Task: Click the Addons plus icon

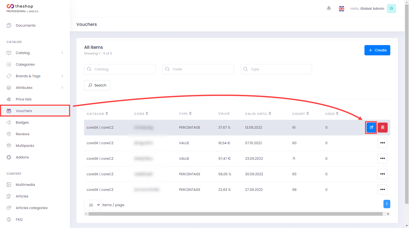Action: coord(9,157)
